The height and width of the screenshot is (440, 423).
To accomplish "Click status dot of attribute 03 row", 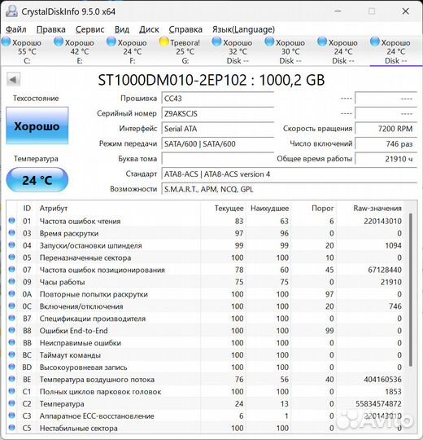I will tap(11, 232).
